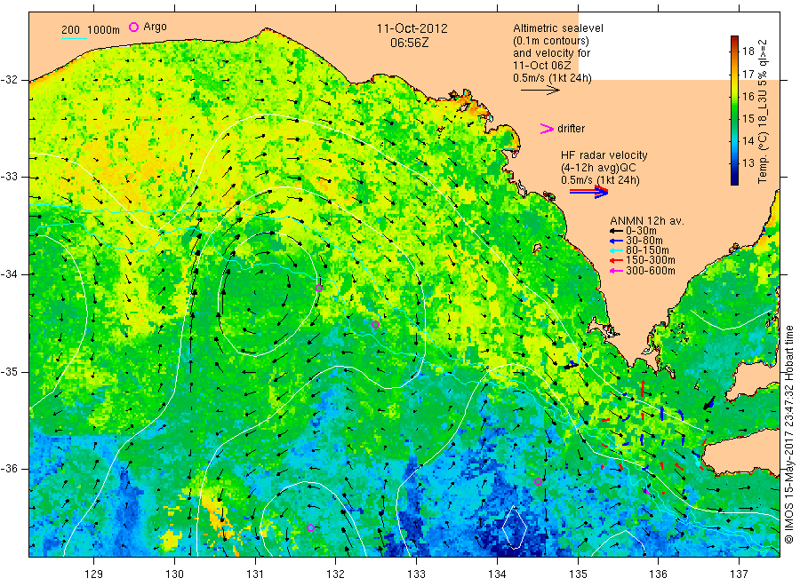The image size is (800, 586).
Task: Click the magenta marker near 36.2S 135.8E
Action: click(646, 491)
